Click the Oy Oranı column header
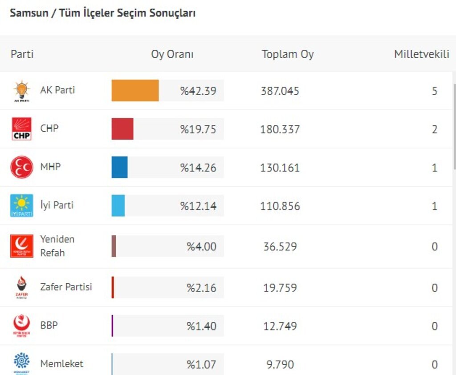 172,54
